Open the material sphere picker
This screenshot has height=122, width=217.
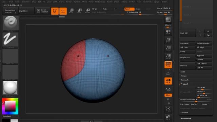[x=10, y=88]
